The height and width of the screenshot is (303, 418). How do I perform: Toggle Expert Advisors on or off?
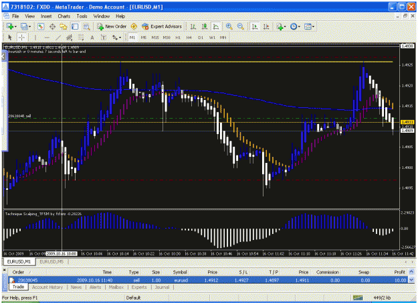pos(162,26)
